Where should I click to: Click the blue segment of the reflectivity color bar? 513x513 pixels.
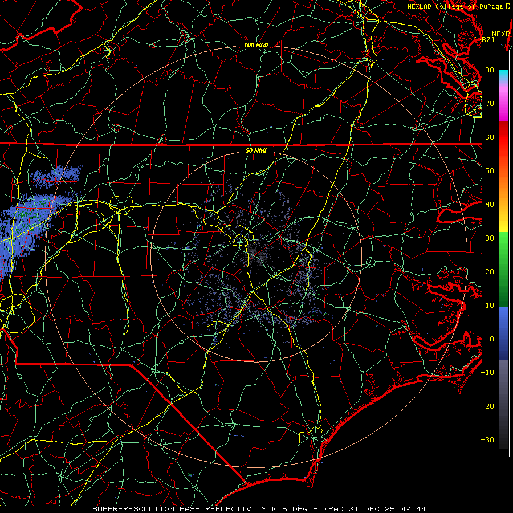pyautogui.click(x=503, y=333)
